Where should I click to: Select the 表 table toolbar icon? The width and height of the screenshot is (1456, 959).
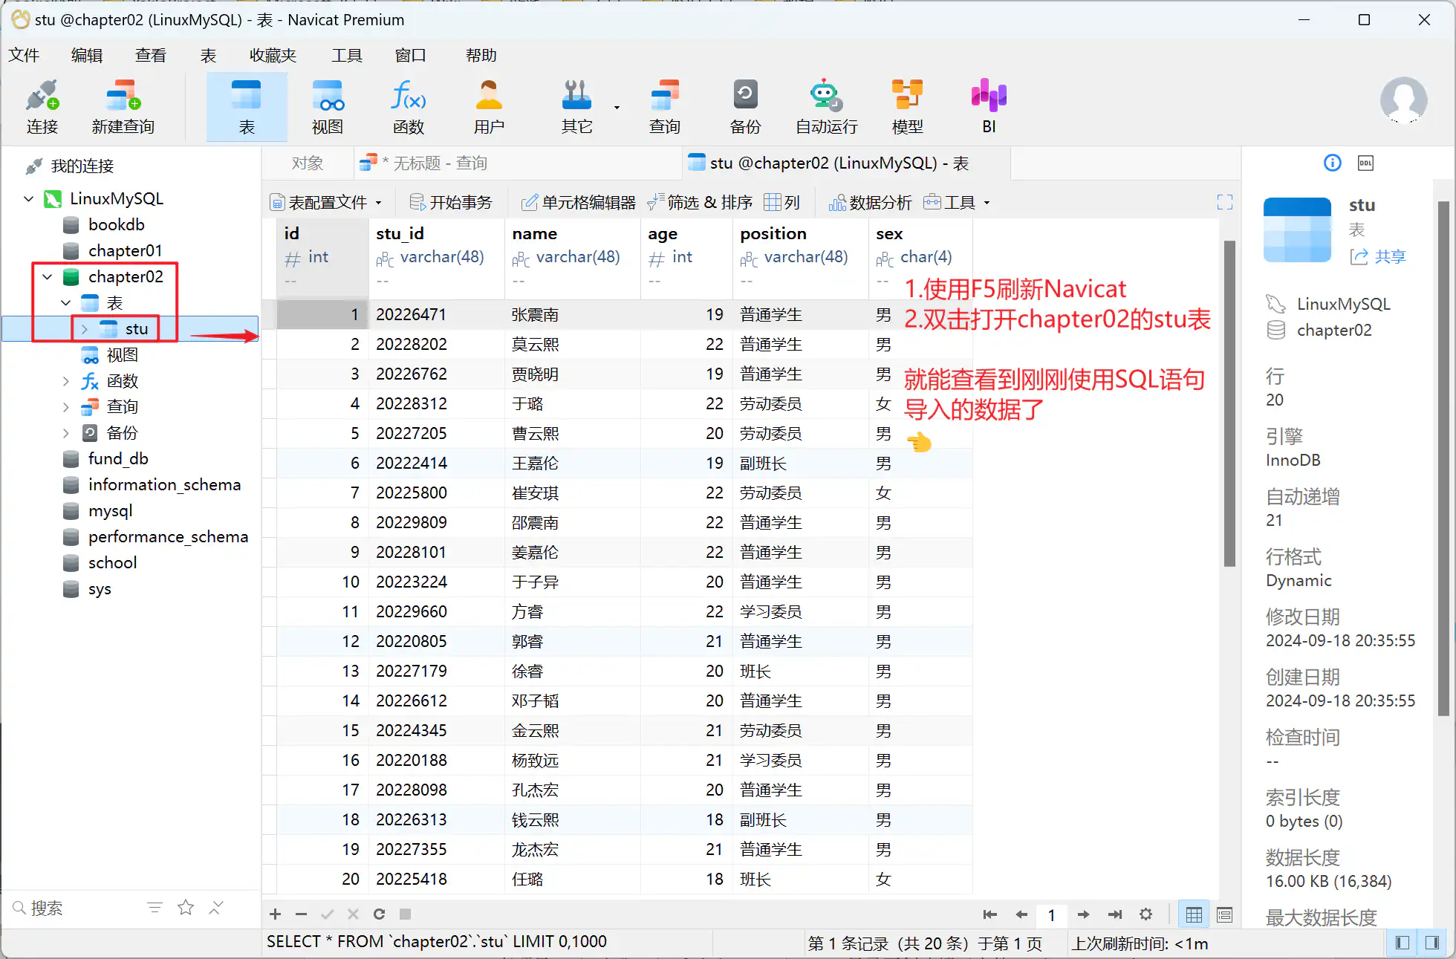tap(247, 107)
